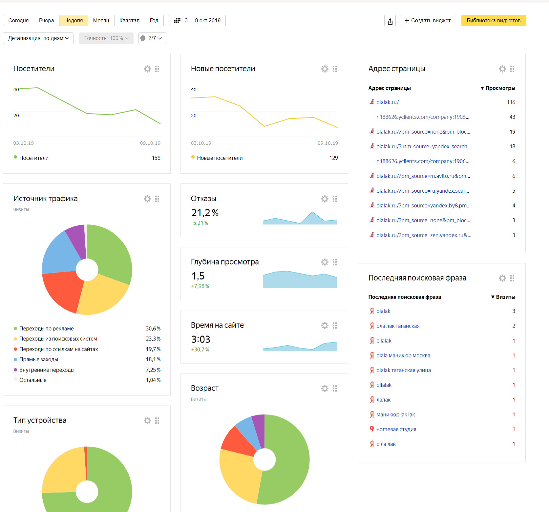Toggle the Новые посетители legend dot
This screenshot has width=549, height=512.
[193, 157]
